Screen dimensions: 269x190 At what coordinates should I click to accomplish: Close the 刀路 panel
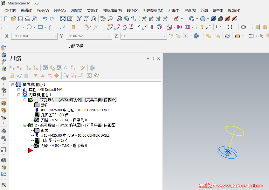point(159,59)
